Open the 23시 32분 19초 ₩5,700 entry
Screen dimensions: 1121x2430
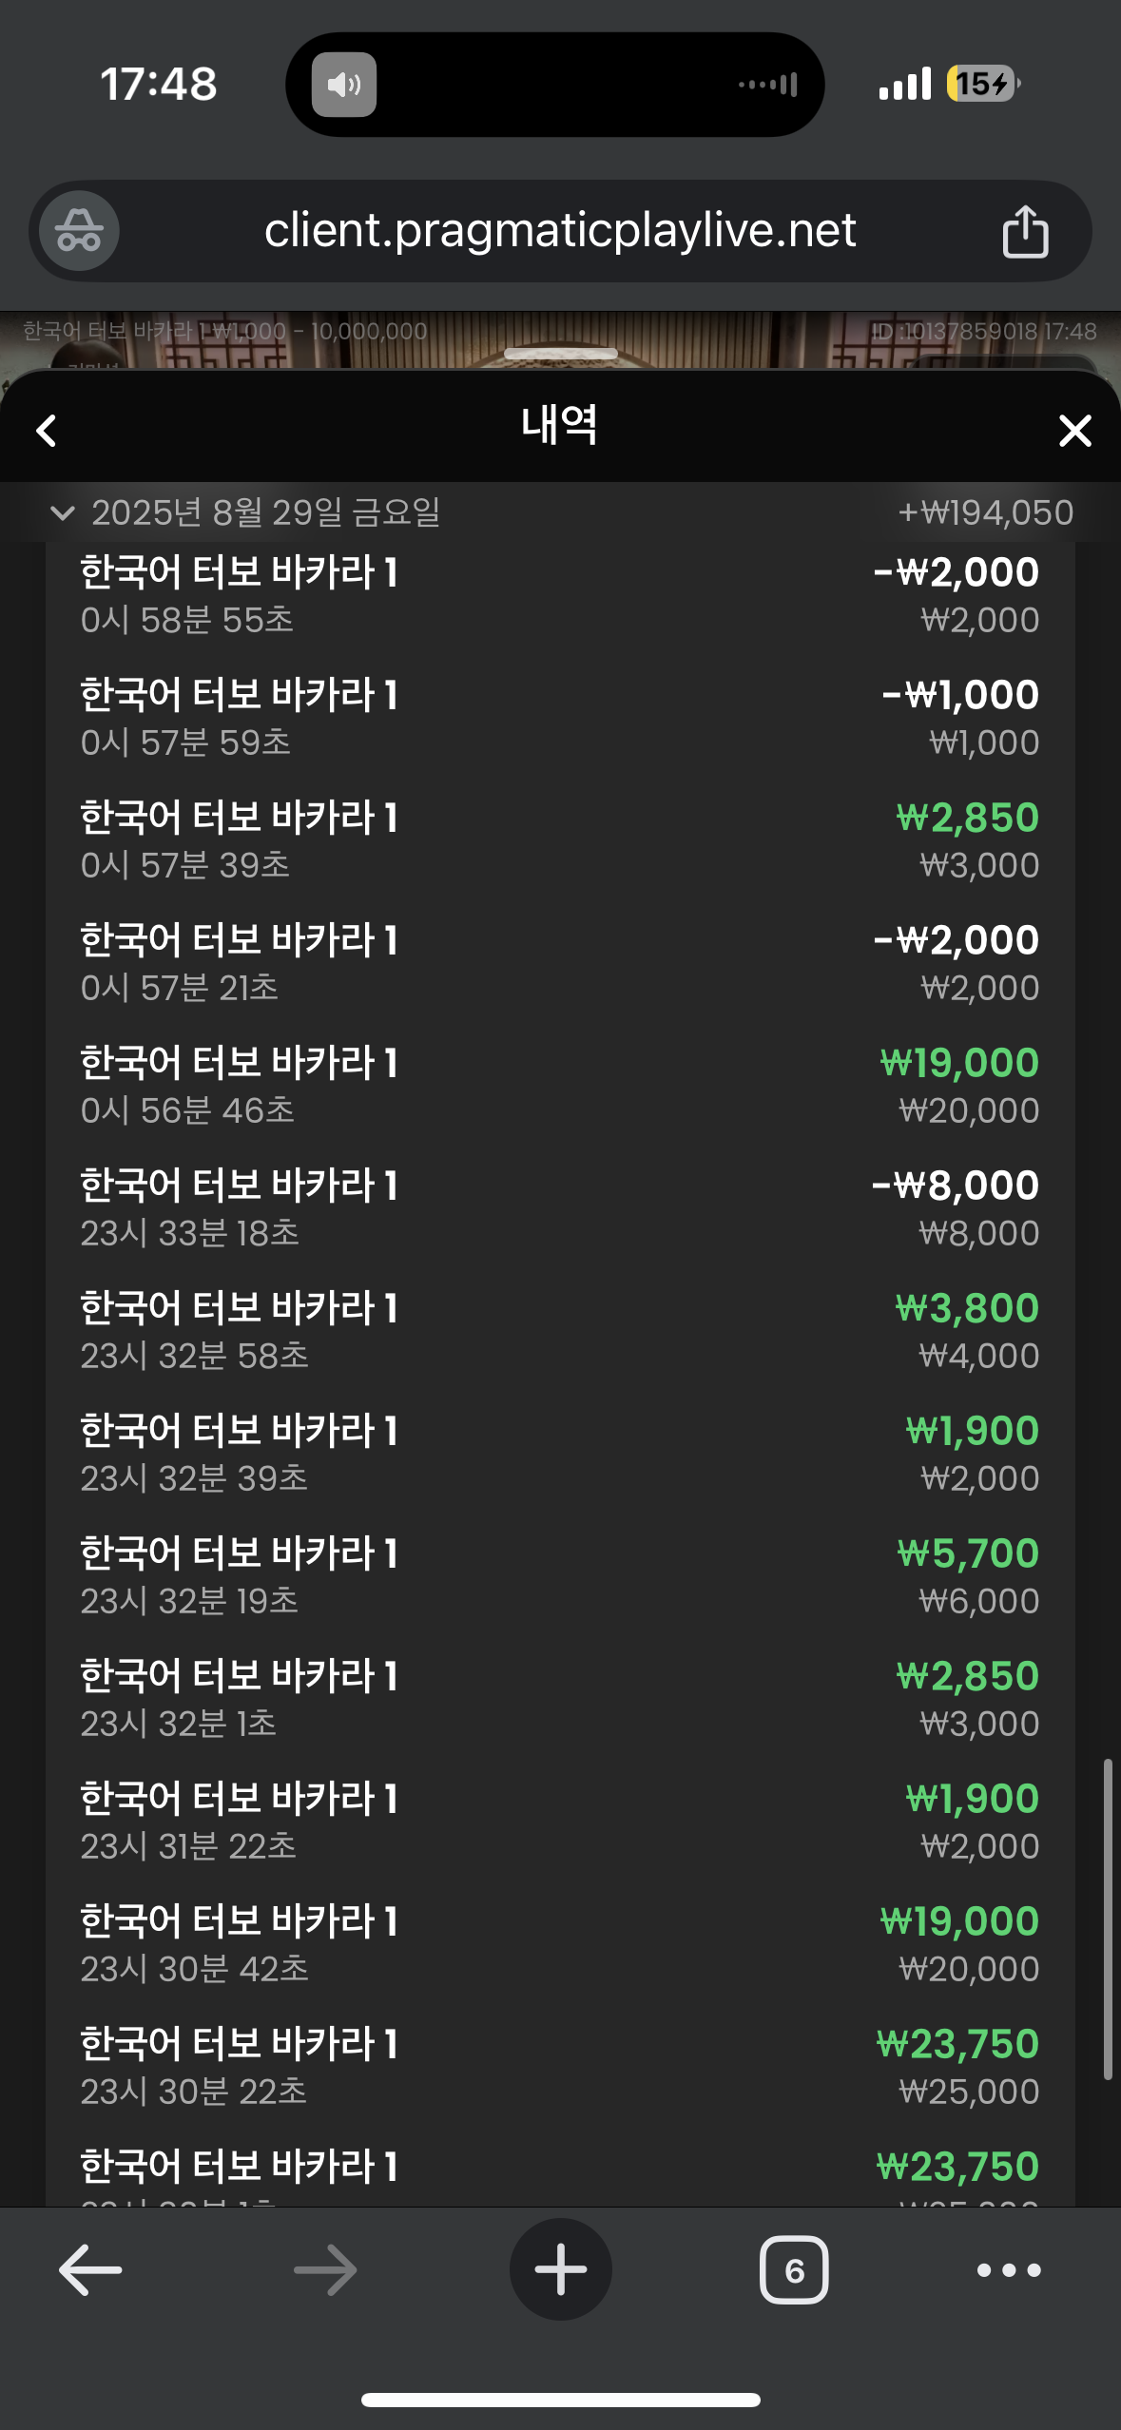(560, 1576)
